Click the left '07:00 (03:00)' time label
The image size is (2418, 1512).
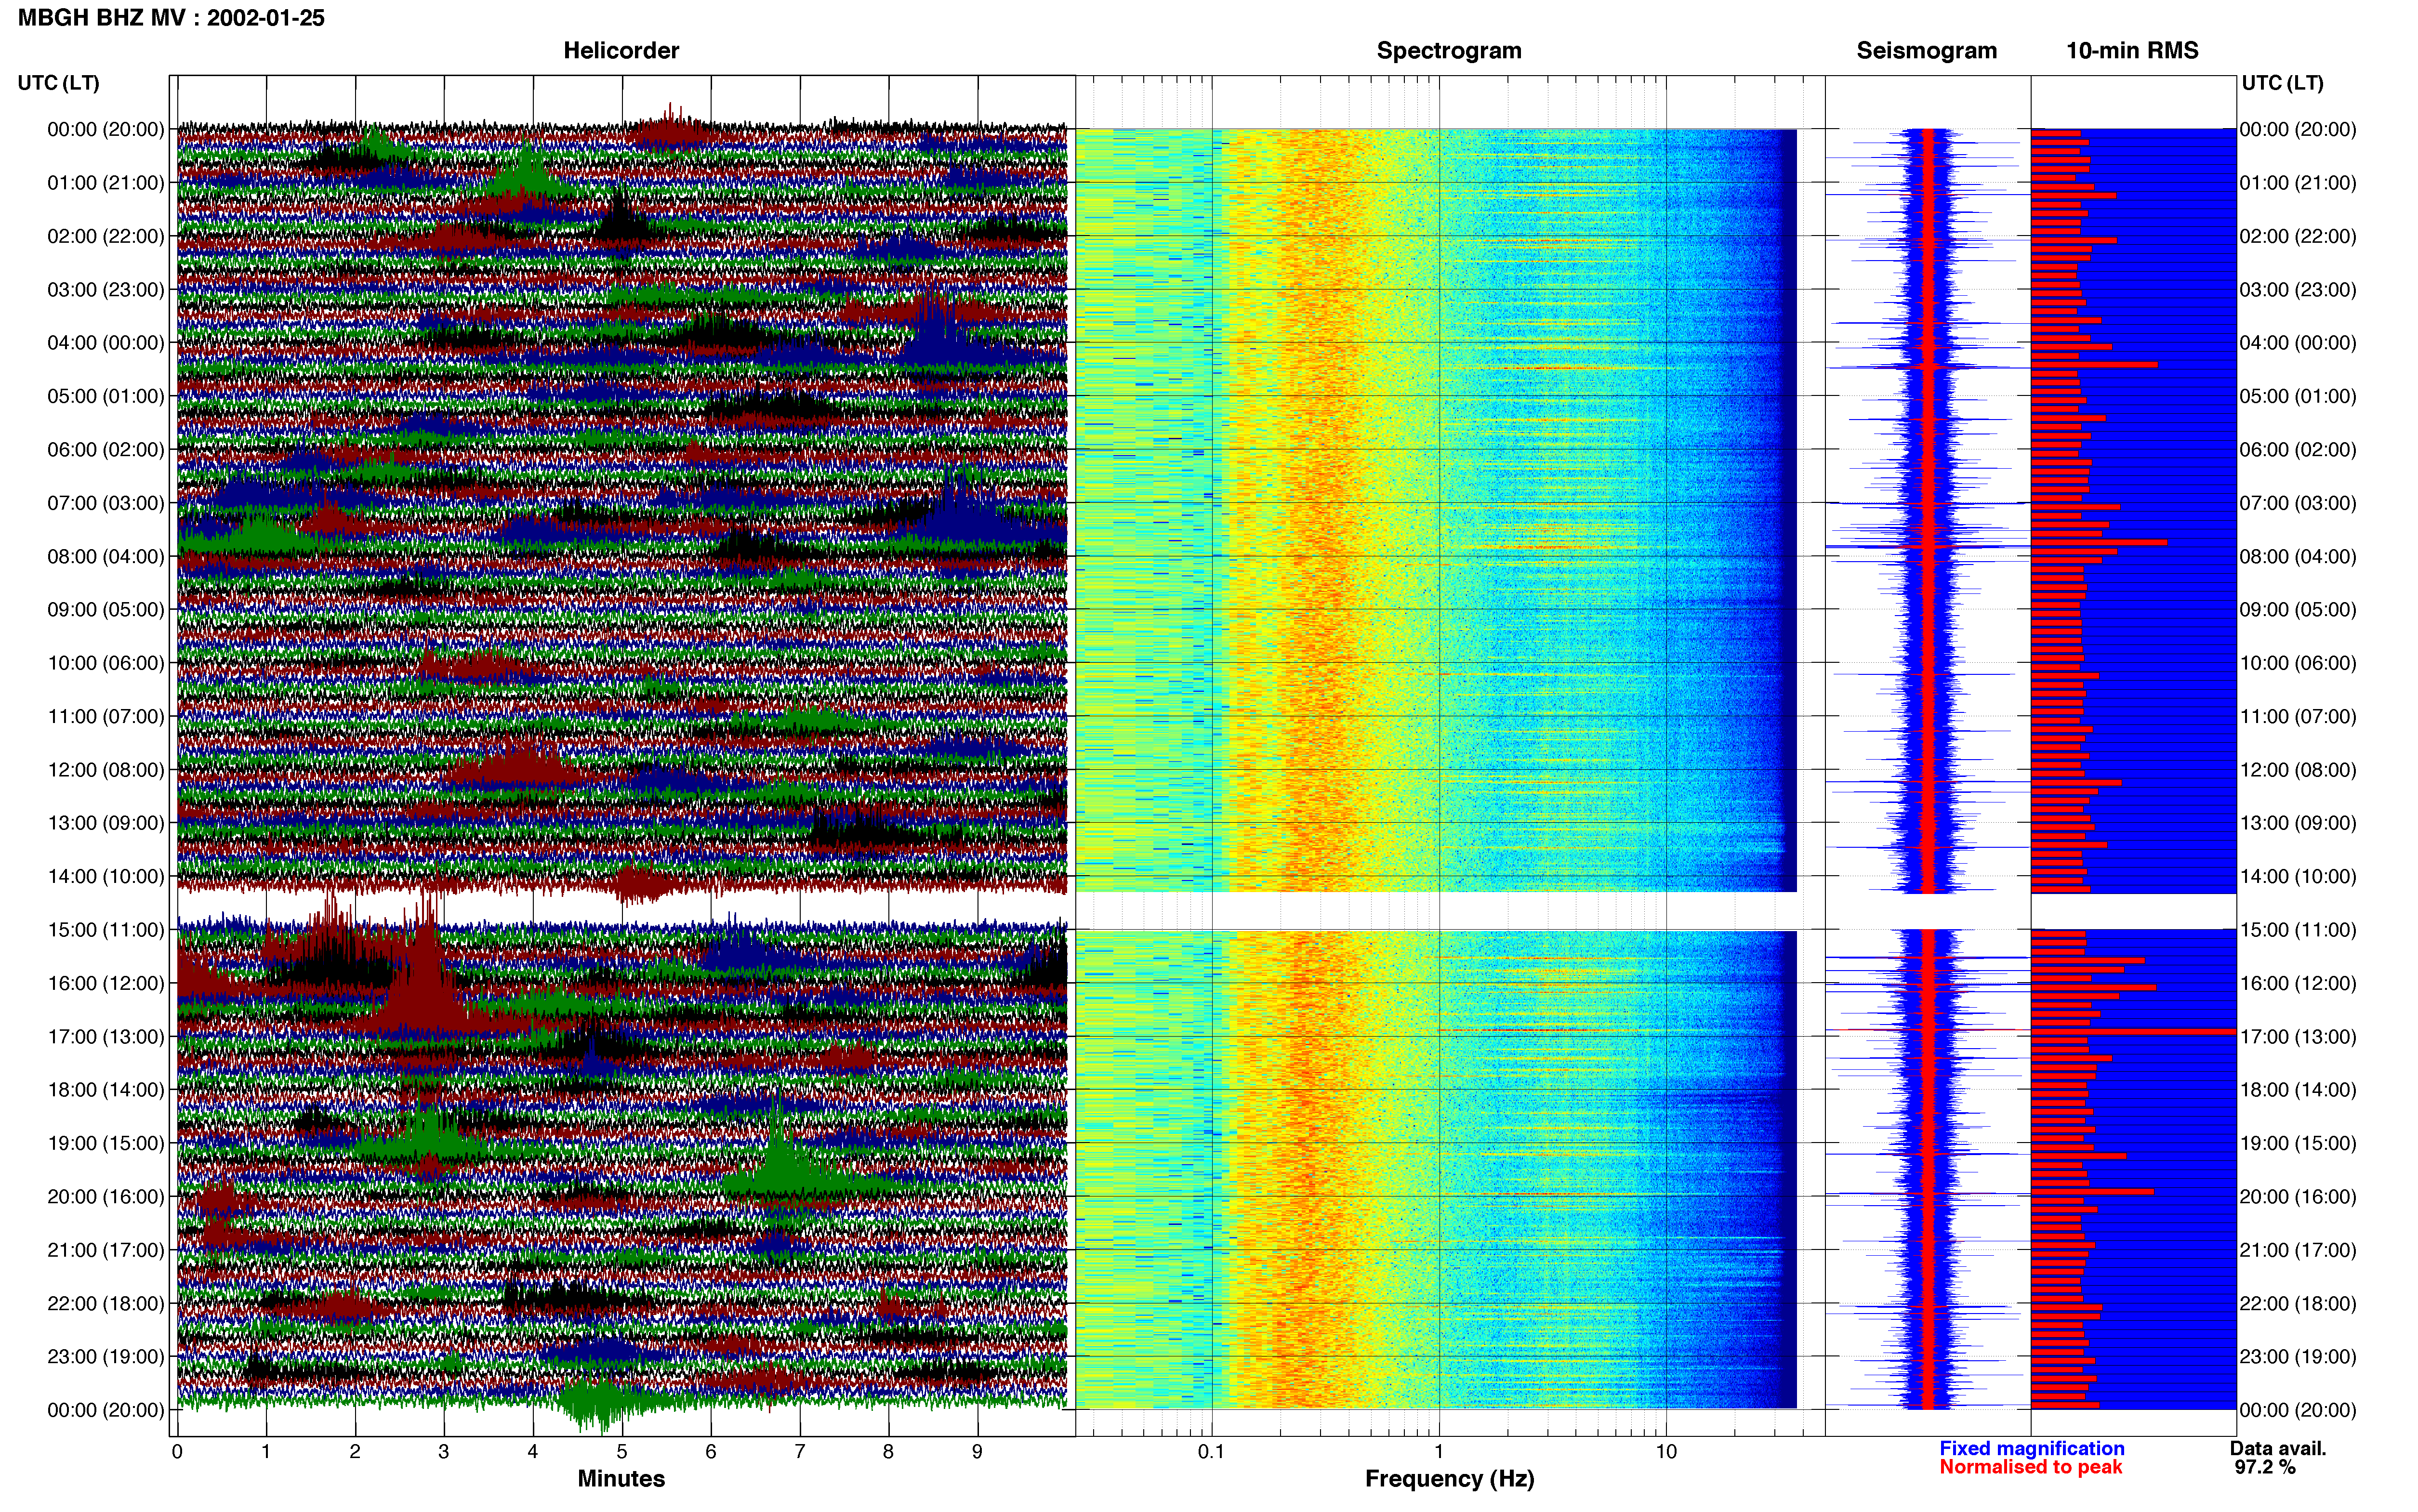pos(106,503)
